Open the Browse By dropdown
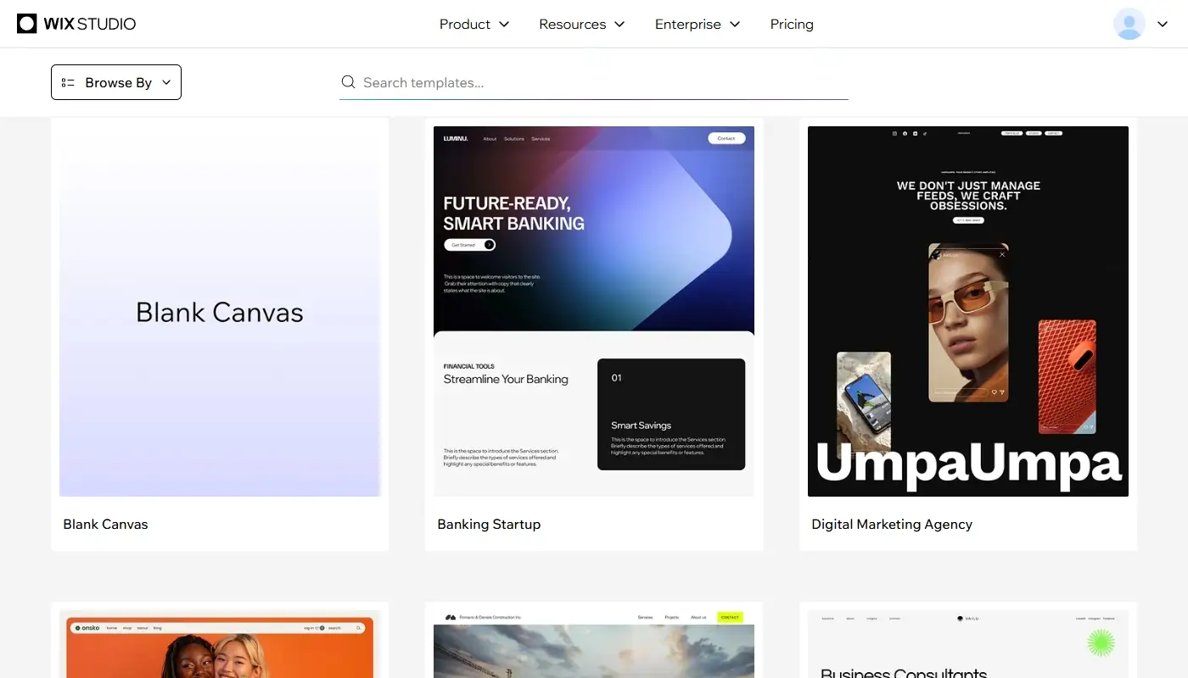The height and width of the screenshot is (678, 1188). pyautogui.click(x=116, y=82)
